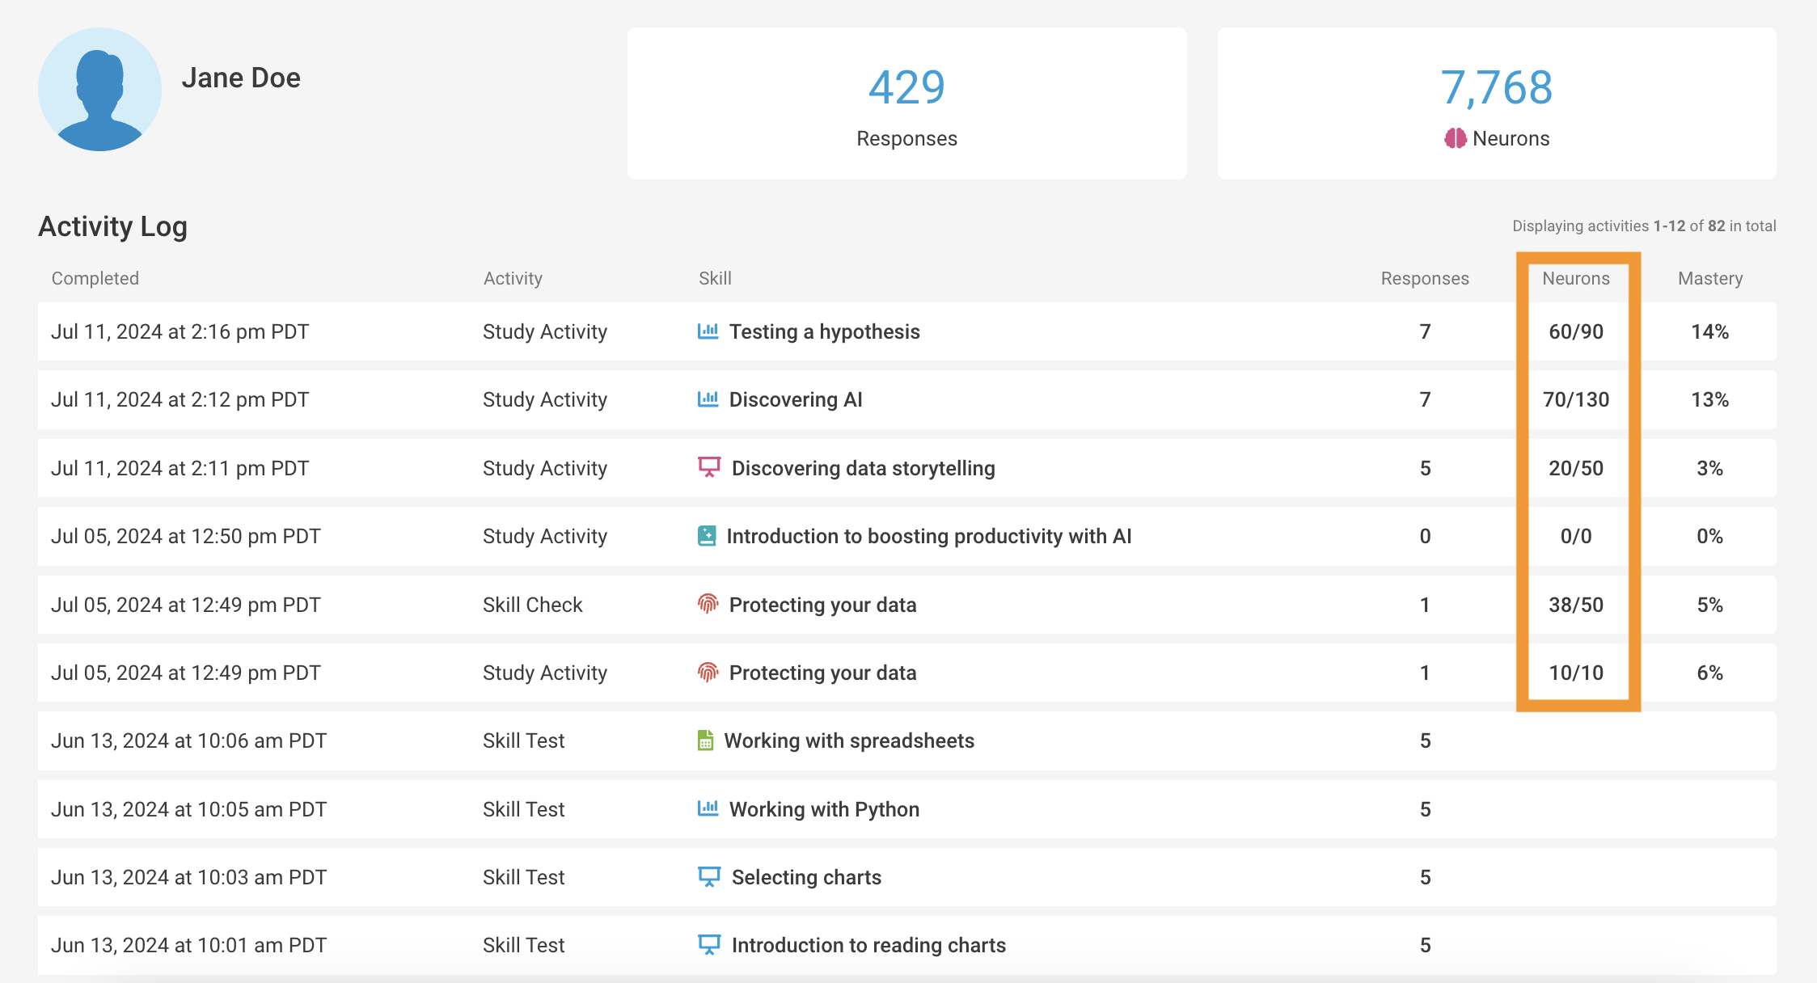Open the Discovering AI skill
Image resolution: width=1817 pixels, height=983 pixels.
point(795,399)
